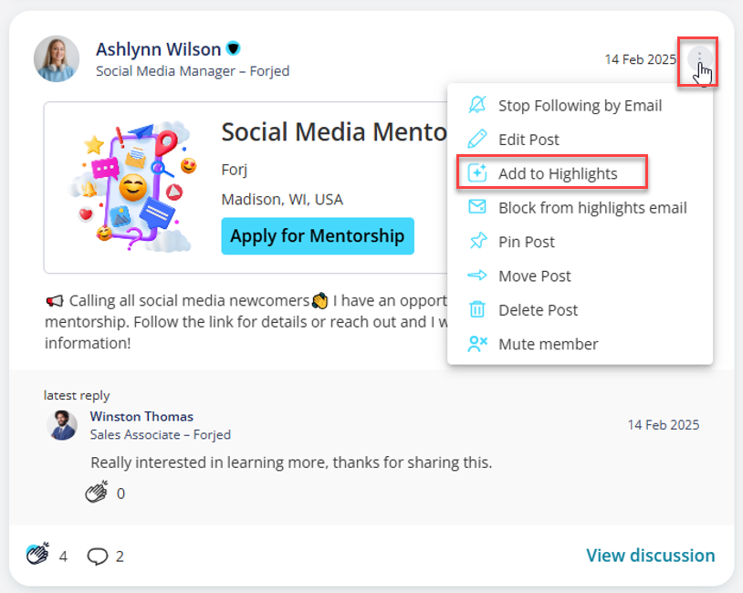Open the View discussion link
743x593 pixels.
650,555
